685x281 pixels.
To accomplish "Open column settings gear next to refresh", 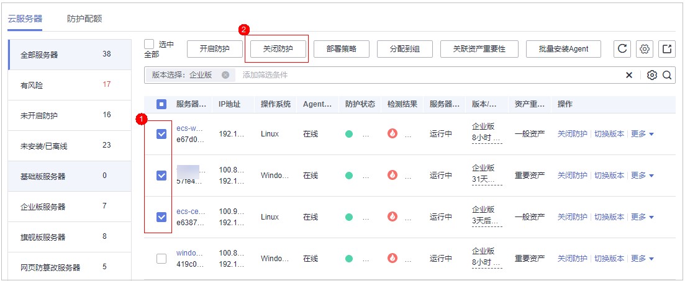I will coord(645,49).
